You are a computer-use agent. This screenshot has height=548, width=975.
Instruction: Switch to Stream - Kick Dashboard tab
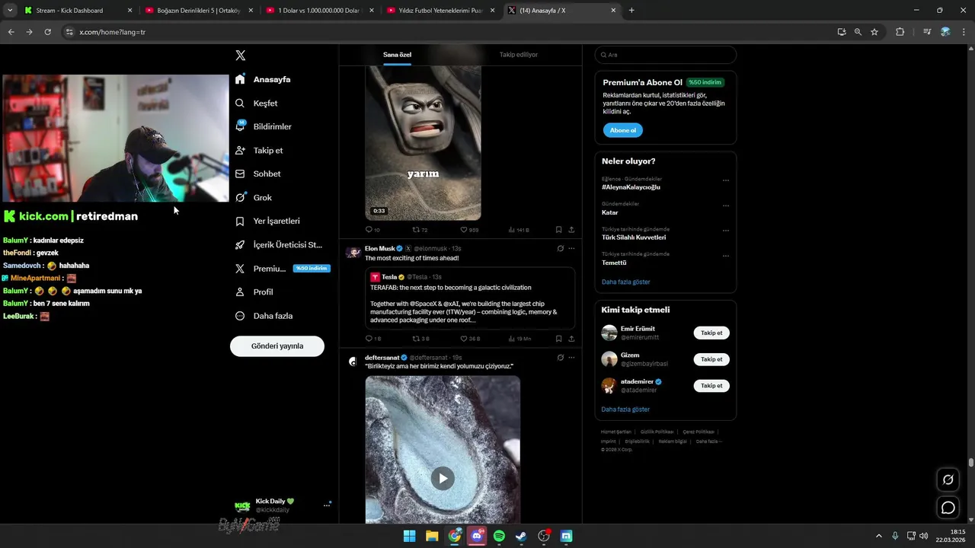pos(78,11)
